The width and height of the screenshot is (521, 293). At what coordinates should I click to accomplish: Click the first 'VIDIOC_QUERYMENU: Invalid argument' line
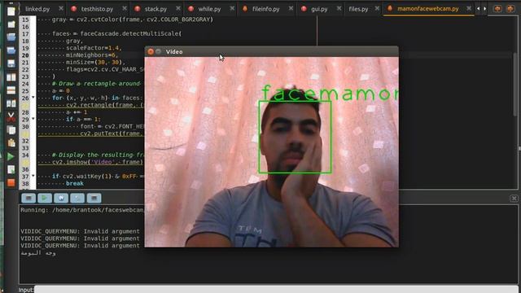pos(80,231)
